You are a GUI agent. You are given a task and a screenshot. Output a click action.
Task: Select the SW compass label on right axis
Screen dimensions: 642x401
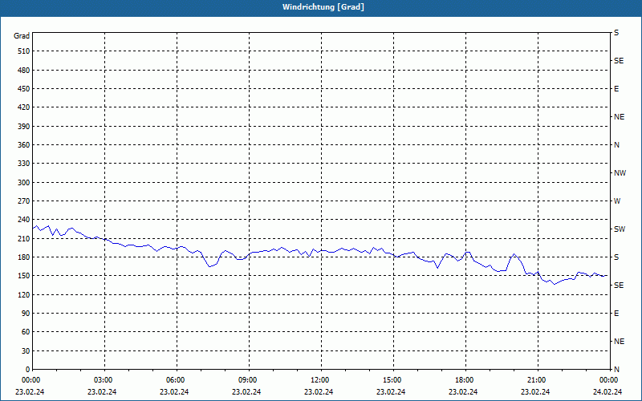pos(620,229)
